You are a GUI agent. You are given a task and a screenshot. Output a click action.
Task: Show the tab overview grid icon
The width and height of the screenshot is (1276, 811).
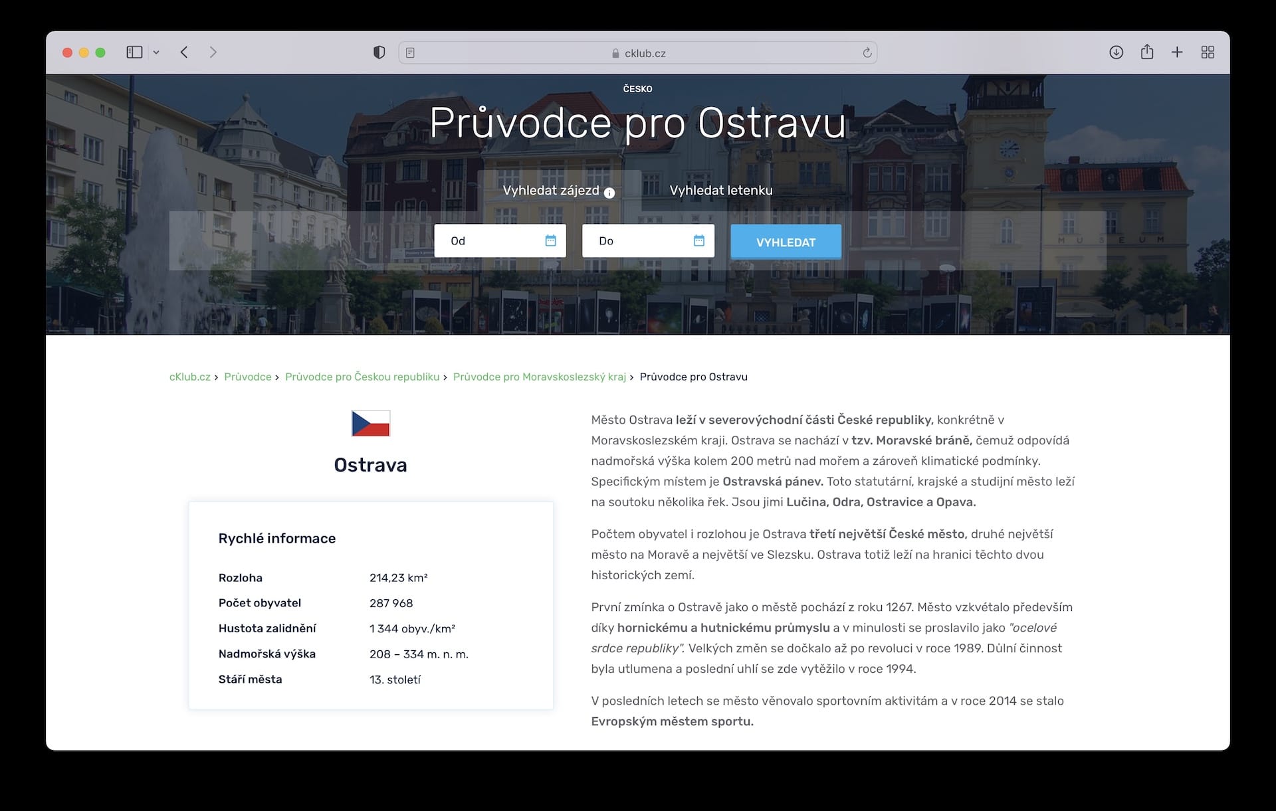[x=1208, y=52]
